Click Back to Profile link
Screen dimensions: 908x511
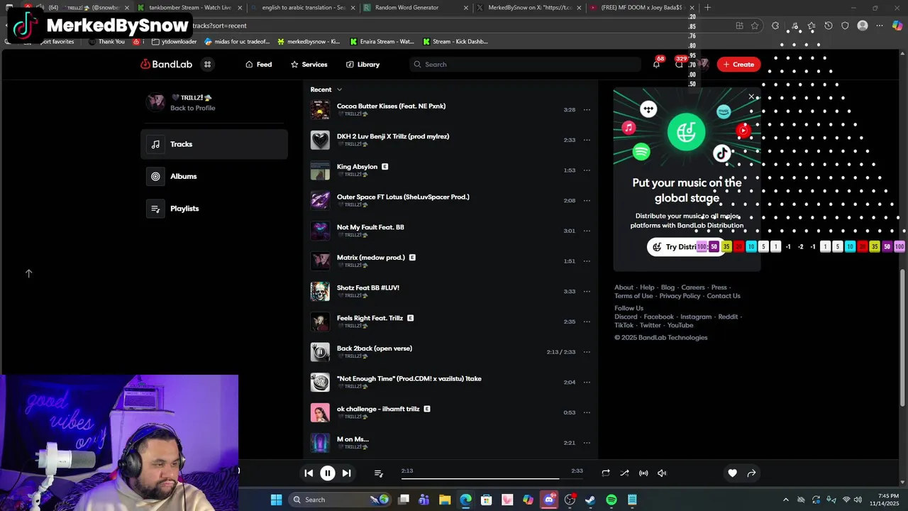tap(192, 108)
